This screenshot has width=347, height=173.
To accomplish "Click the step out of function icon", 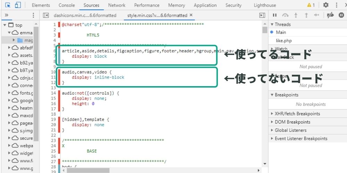I will (x=306, y=15).
